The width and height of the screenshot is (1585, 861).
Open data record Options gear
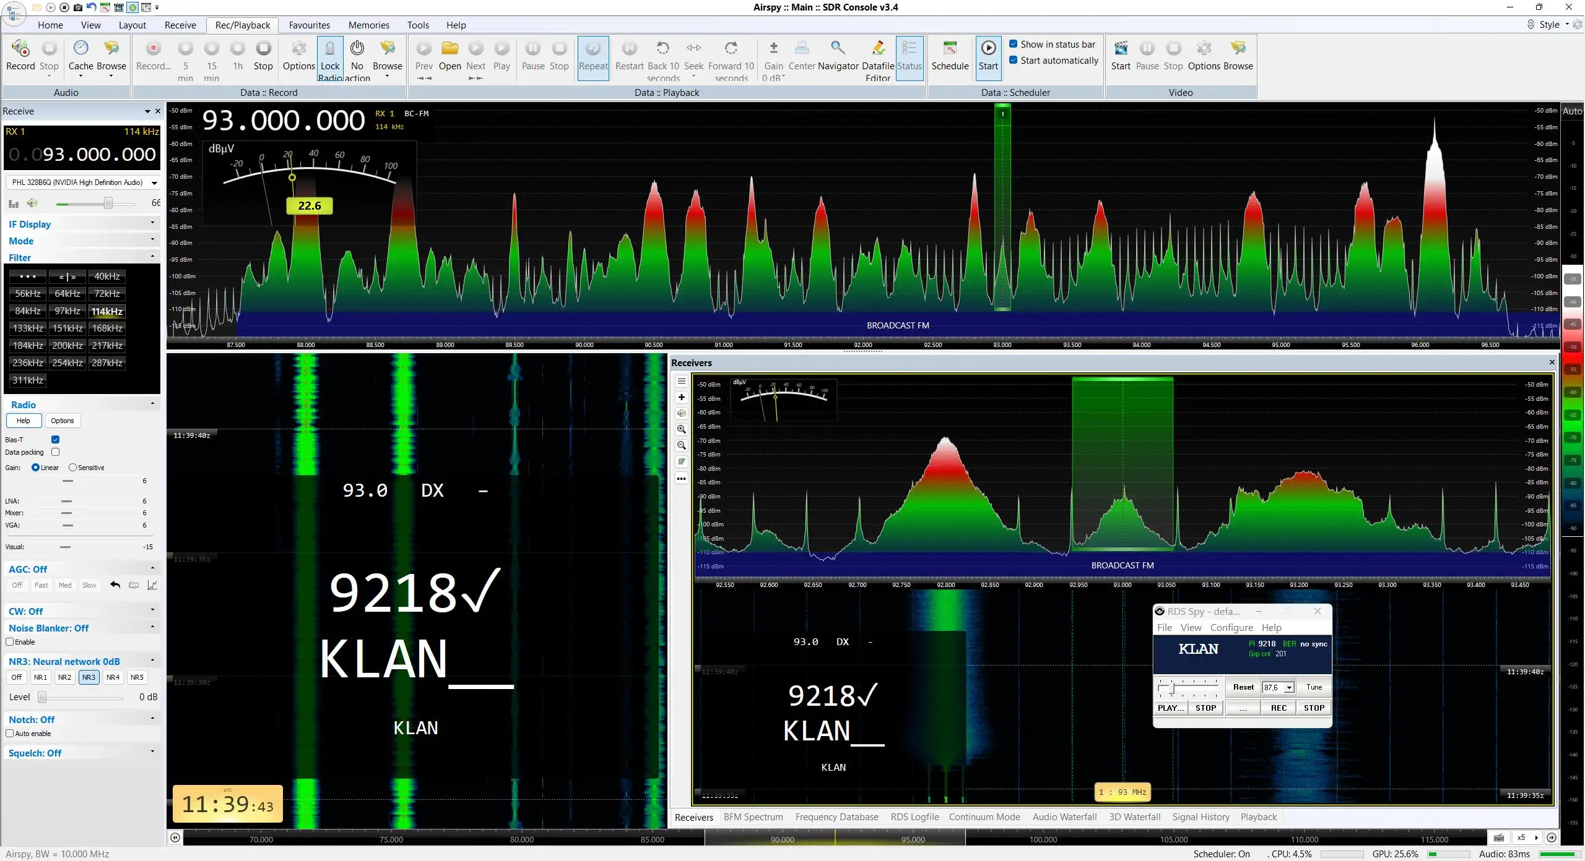(299, 48)
